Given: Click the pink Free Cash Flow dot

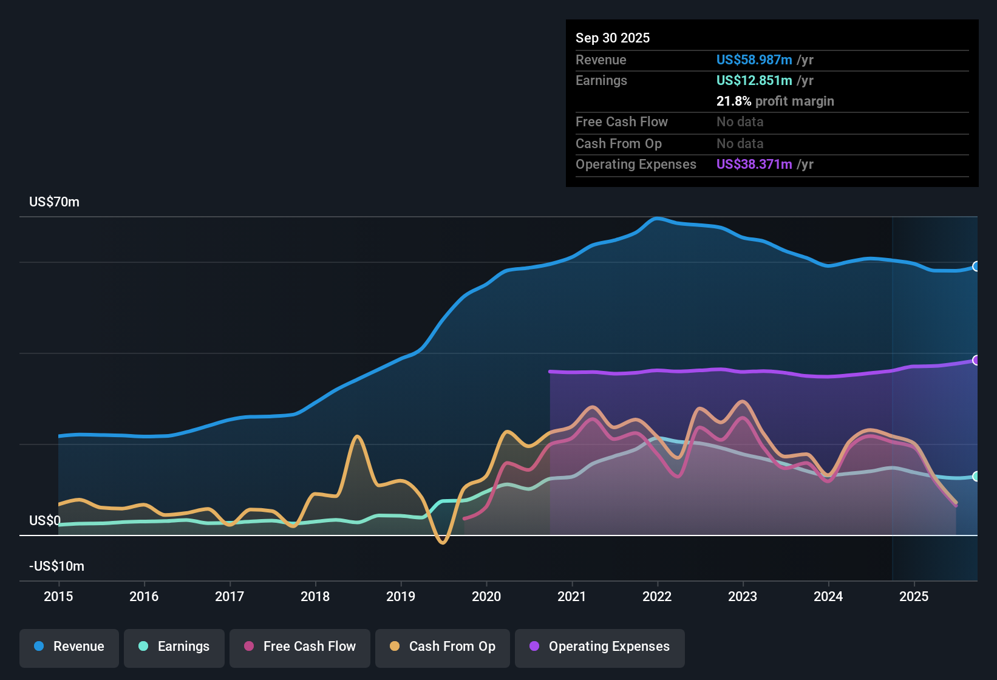Looking at the screenshot, I should [249, 647].
